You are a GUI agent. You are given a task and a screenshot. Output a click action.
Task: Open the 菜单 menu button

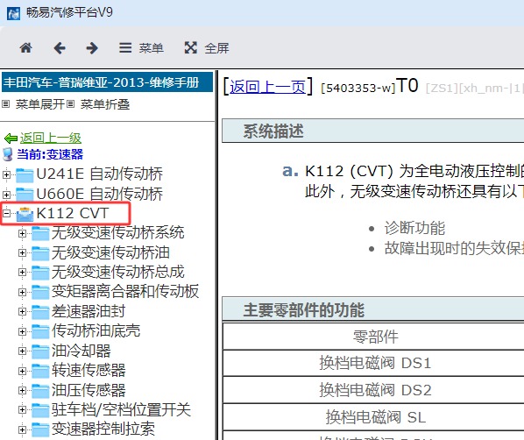click(141, 48)
